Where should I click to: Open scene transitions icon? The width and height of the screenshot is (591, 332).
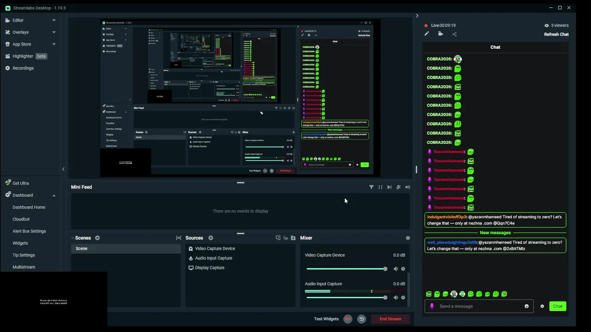(x=178, y=238)
